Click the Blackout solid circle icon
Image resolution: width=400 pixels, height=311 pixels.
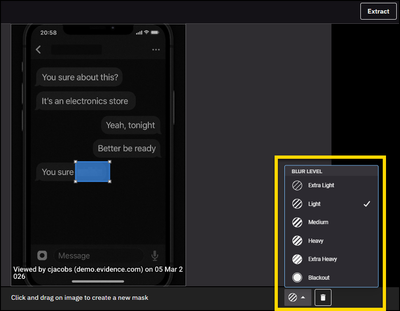click(x=297, y=278)
